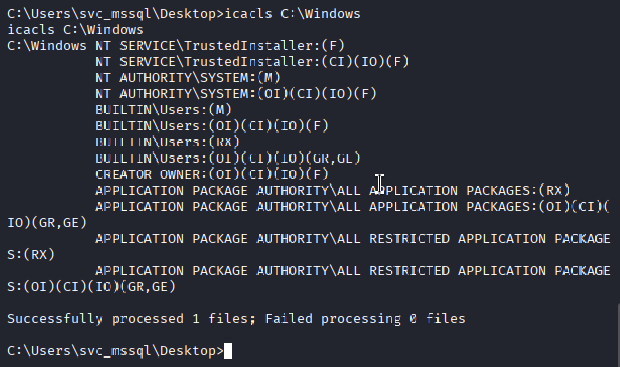Click the 'Failed processing 0 files' text
620x367 pixels.
pos(365,319)
